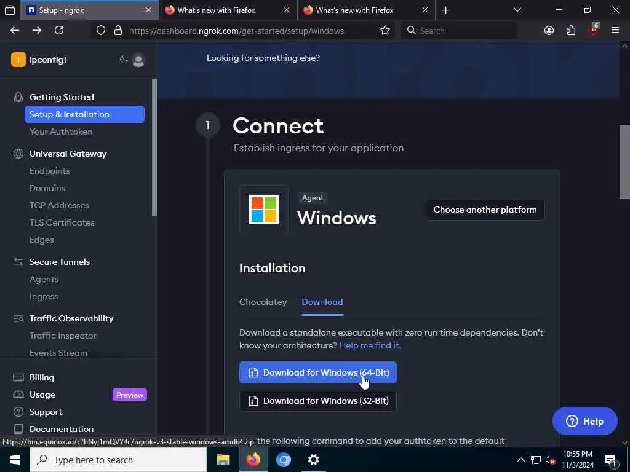The height and width of the screenshot is (472, 630).
Task: Click the ipconfig1 account logo
Action: click(18, 60)
